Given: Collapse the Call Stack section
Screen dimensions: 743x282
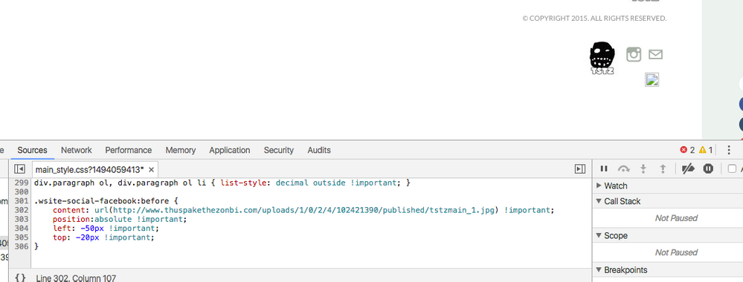Looking at the screenshot, I should tap(618, 202).
